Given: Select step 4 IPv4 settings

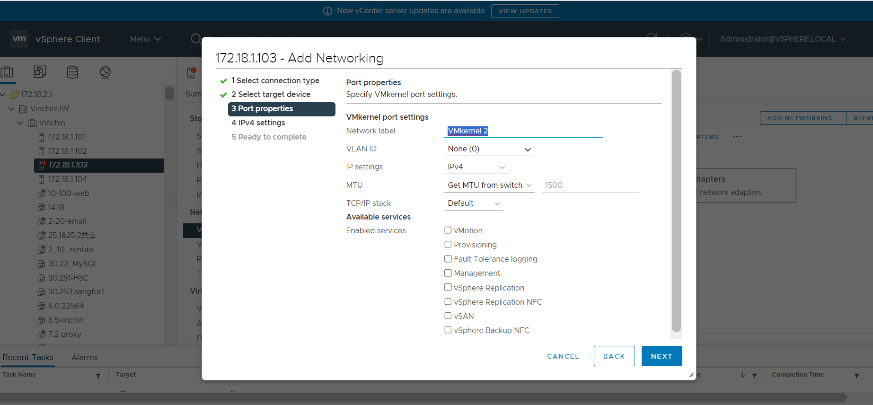Looking at the screenshot, I should [x=258, y=123].
